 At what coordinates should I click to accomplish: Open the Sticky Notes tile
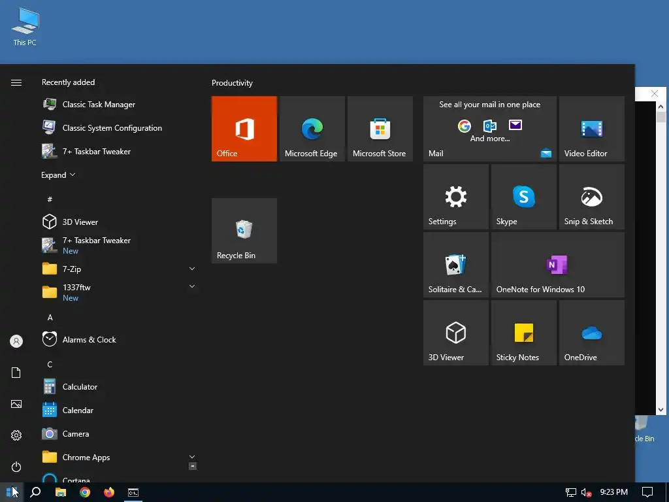(x=523, y=332)
